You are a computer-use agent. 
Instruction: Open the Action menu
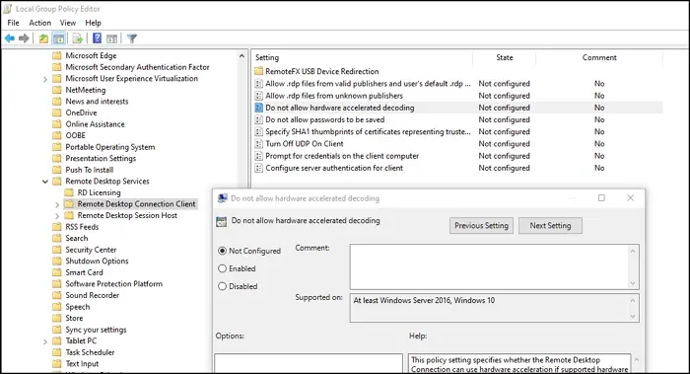pos(40,23)
